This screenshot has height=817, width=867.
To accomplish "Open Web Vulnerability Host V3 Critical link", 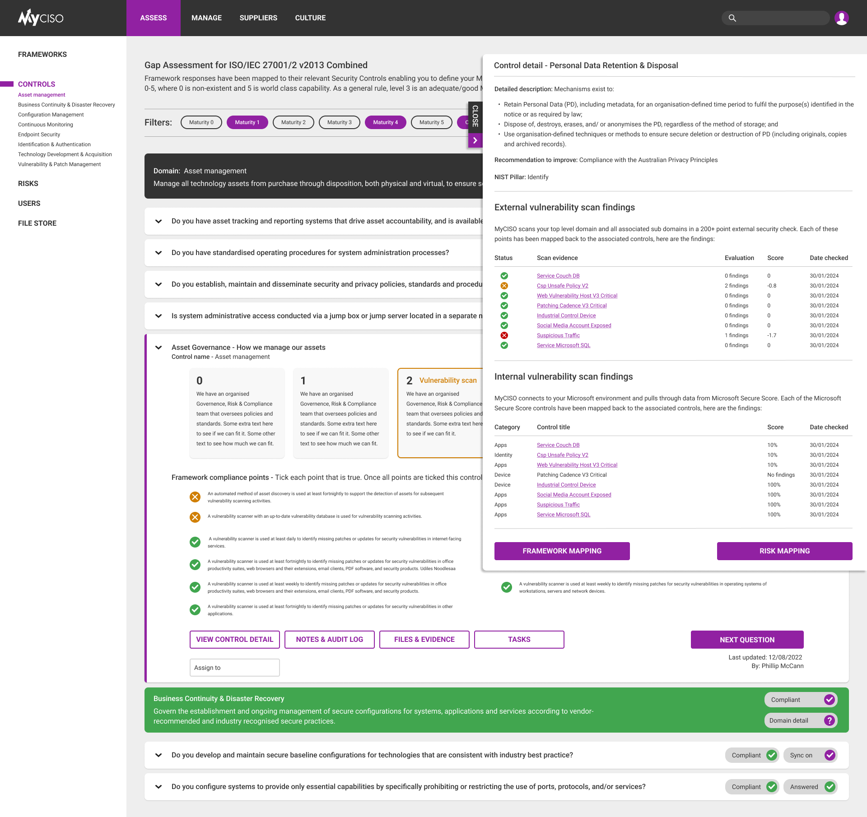I will (x=577, y=296).
